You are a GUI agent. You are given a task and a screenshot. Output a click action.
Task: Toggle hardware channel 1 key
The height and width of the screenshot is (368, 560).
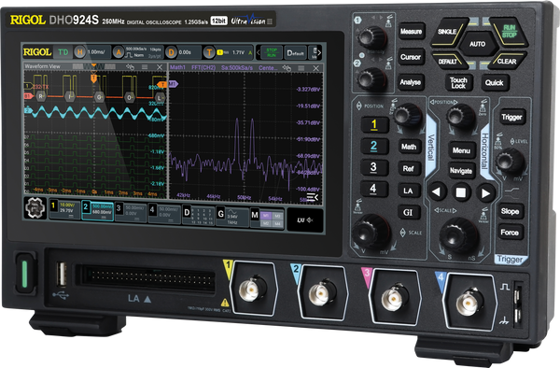tap(374, 125)
